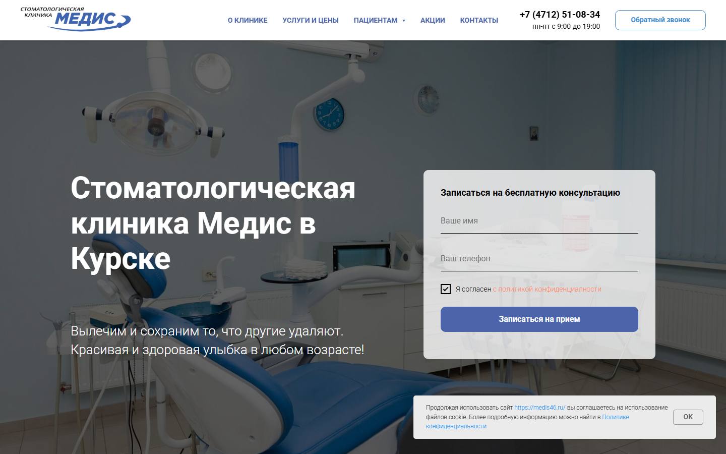Click the text Записаться на бесплатную консультацию
The width and height of the screenshot is (726, 454).
pos(530,193)
